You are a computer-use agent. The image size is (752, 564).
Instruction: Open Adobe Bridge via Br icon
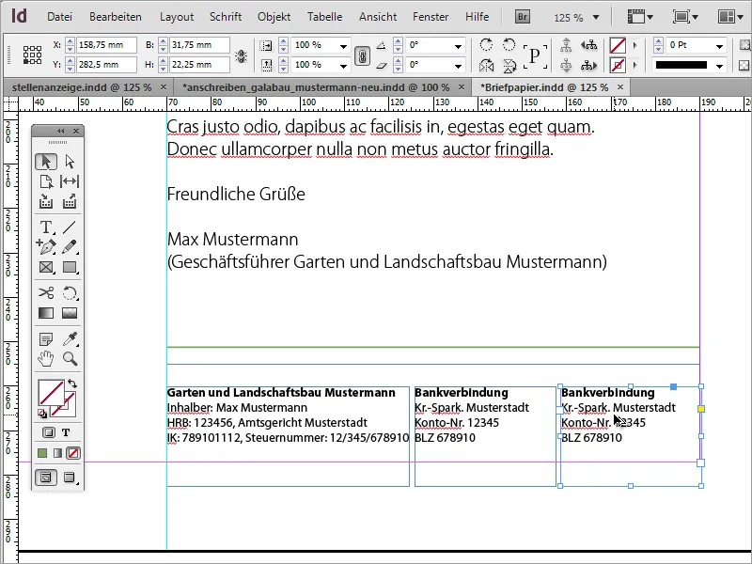(x=523, y=17)
